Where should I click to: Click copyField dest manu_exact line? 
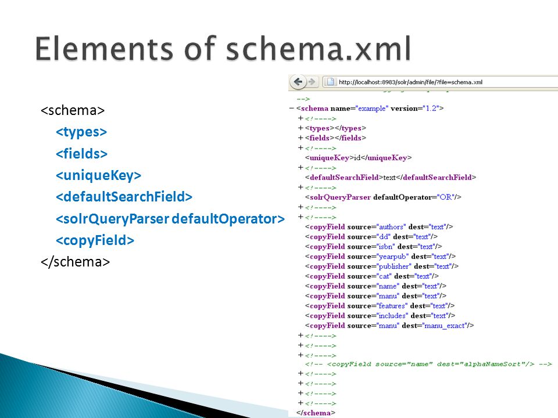click(x=389, y=326)
